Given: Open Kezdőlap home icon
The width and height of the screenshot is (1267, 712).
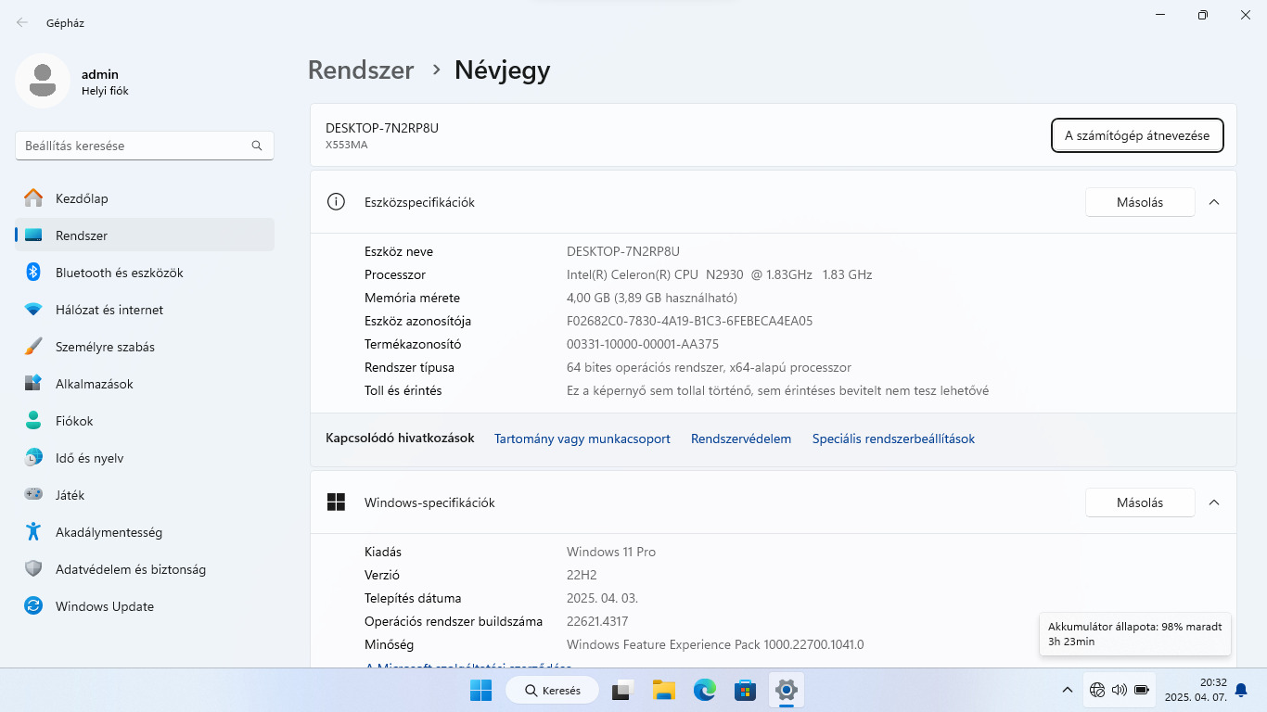Looking at the screenshot, I should coord(33,198).
